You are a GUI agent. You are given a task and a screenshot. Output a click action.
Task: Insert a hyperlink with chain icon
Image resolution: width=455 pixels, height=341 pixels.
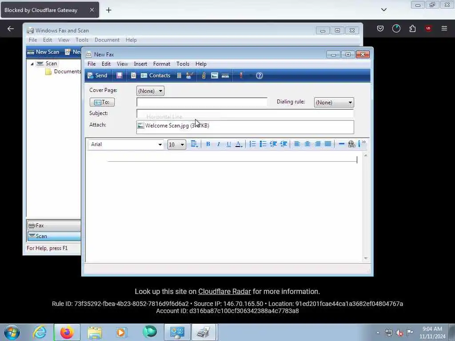pos(352,144)
